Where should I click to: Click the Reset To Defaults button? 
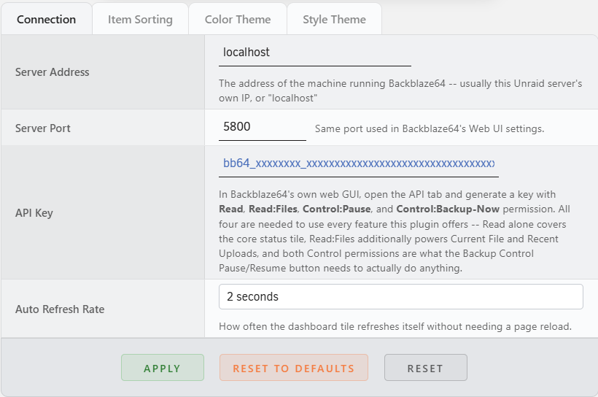point(294,368)
